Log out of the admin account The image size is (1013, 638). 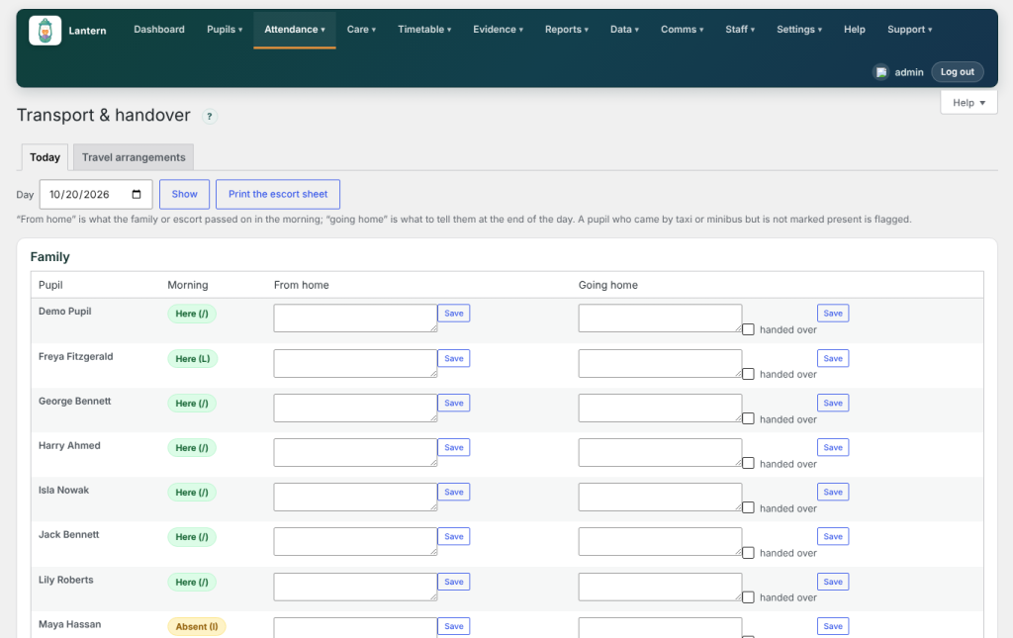click(x=958, y=72)
